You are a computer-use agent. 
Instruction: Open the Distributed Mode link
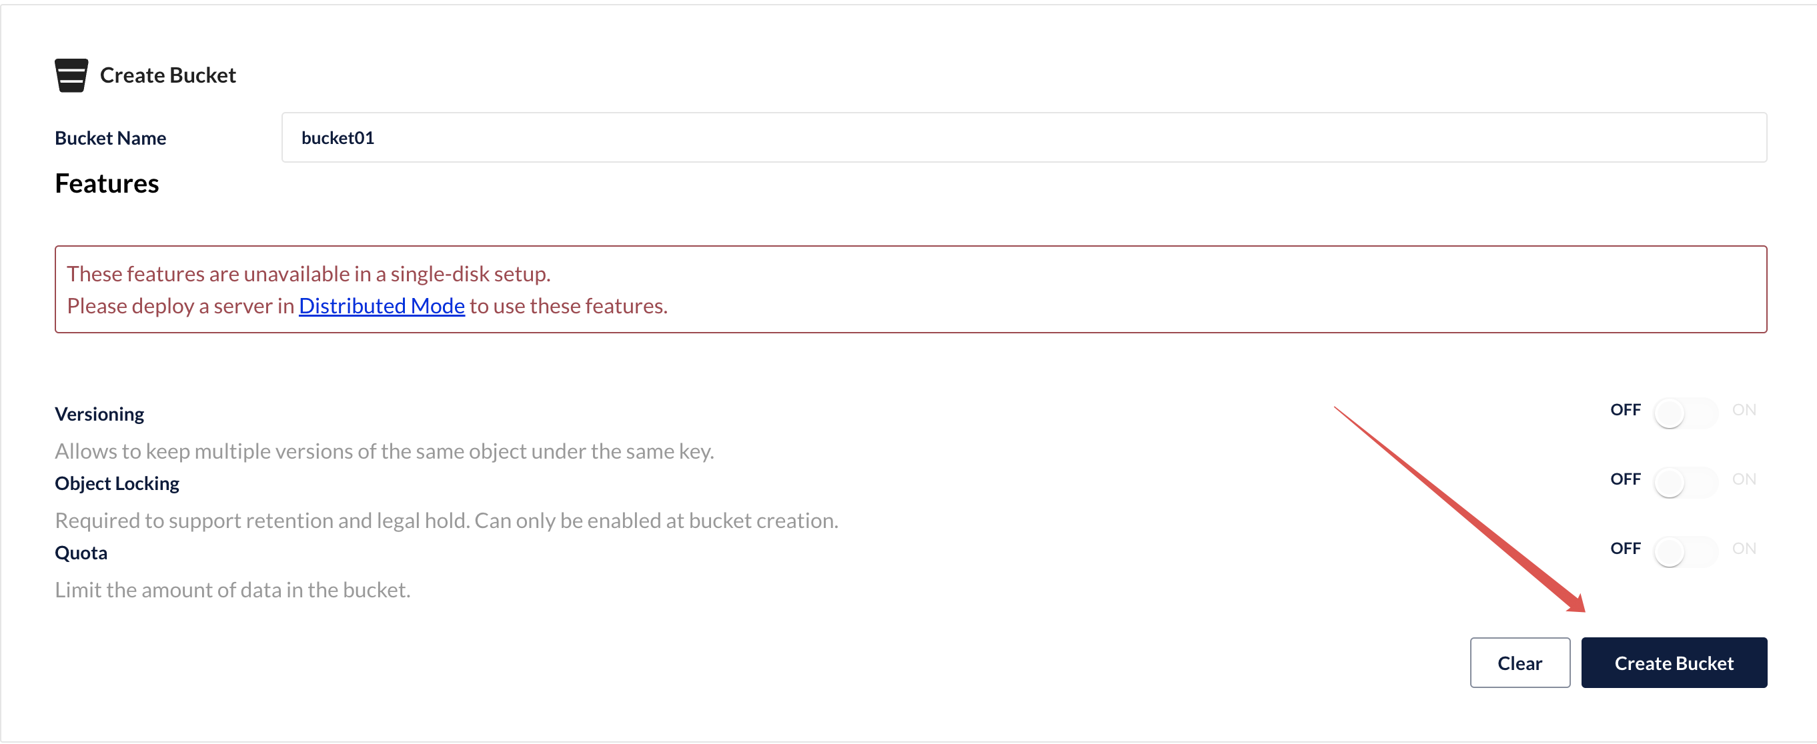[382, 305]
